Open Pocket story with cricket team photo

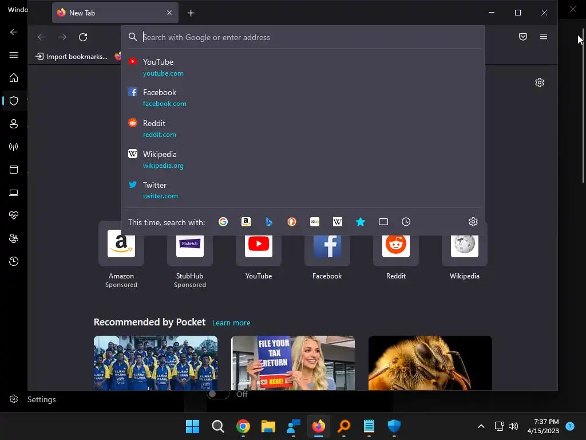coord(156,363)
